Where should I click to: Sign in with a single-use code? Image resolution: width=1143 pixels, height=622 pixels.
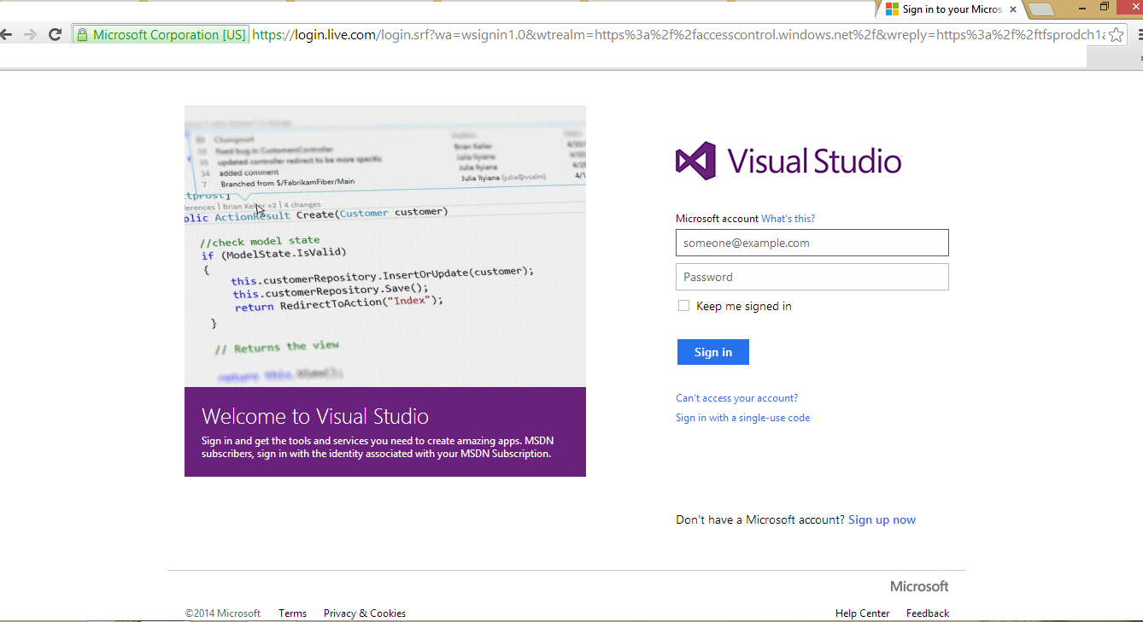742,417
